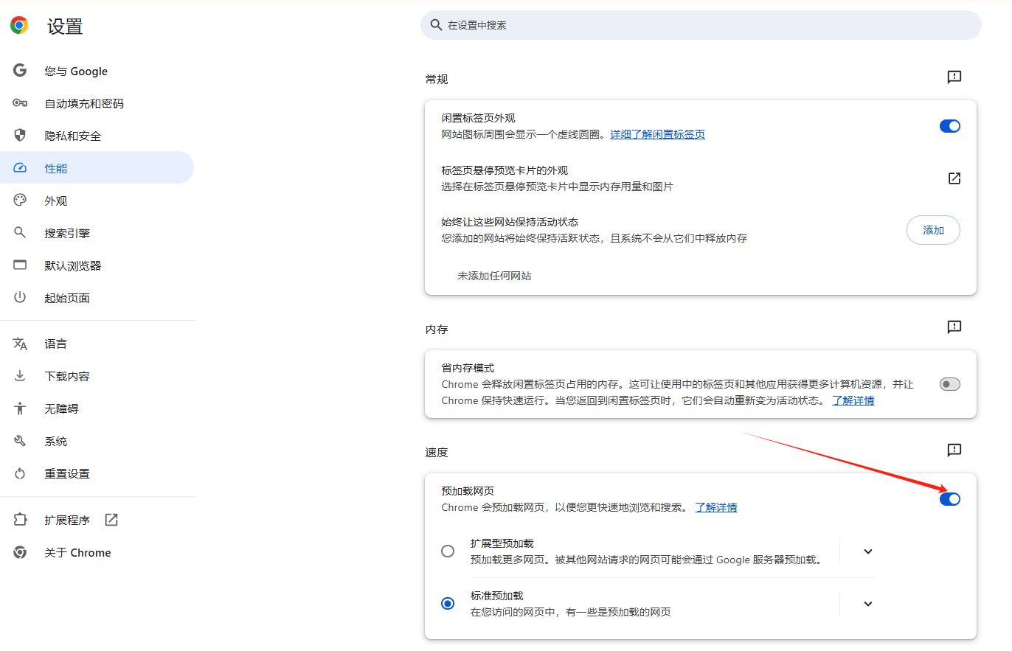Open 关于 Chrome page
The image size is (1012, 651).
click(x=97, y=552)
